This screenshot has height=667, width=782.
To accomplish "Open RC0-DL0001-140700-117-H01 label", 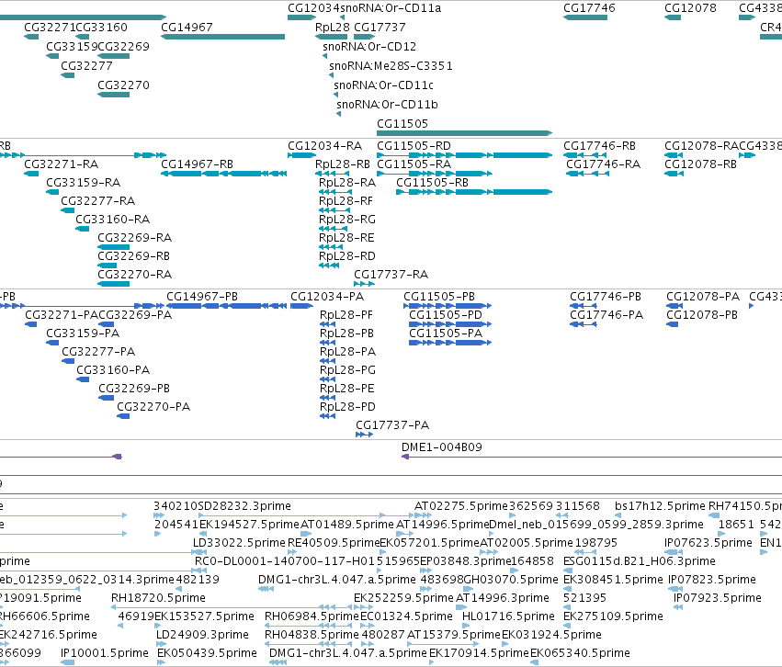I will tap(285, 560).
